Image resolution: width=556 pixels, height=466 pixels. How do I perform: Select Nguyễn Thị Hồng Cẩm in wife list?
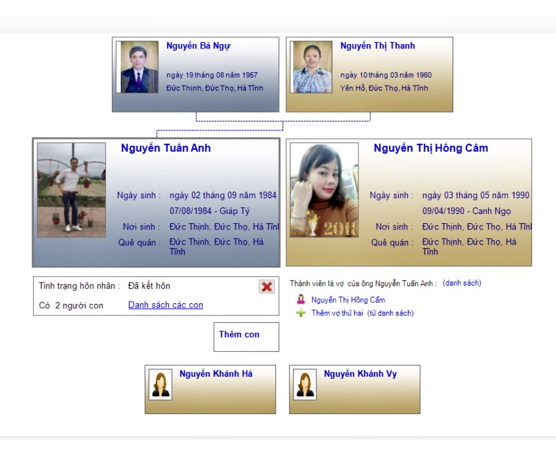(x=348, y=300)
